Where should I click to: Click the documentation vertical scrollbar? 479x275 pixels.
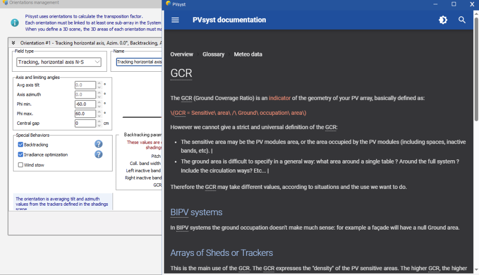[x=476, y=72]
